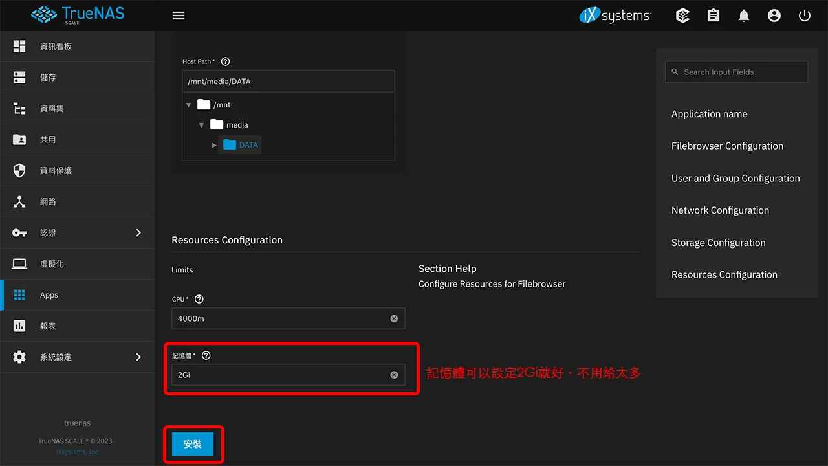Click the Host Path help question mark
828x466 pixels.
point(225,61)
